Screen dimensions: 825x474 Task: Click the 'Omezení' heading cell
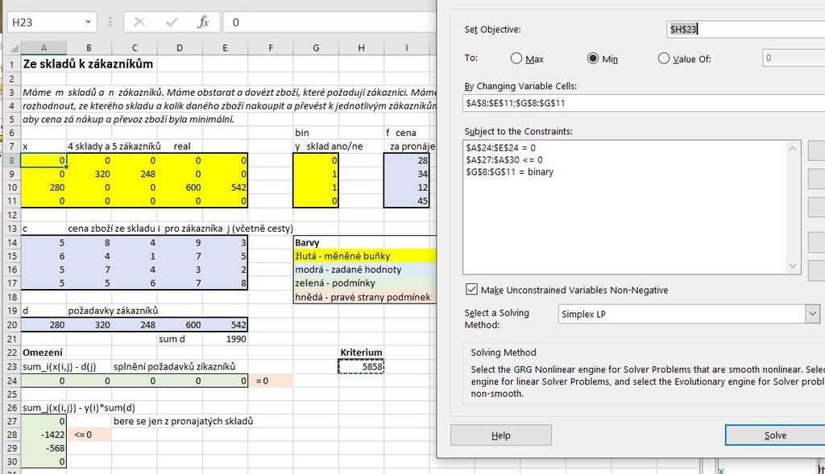[x=43, y=352]
